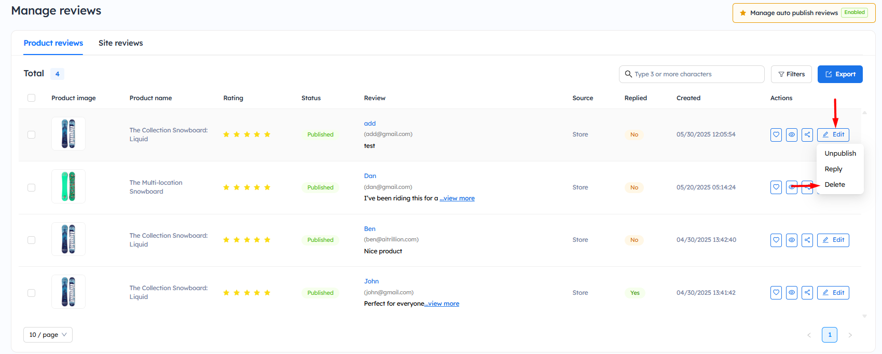Click the share icon for John's review

807,293
